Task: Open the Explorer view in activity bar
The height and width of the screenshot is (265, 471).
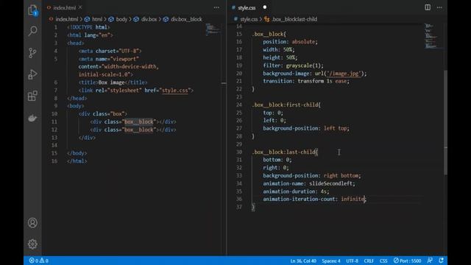Action: [32, 10]
